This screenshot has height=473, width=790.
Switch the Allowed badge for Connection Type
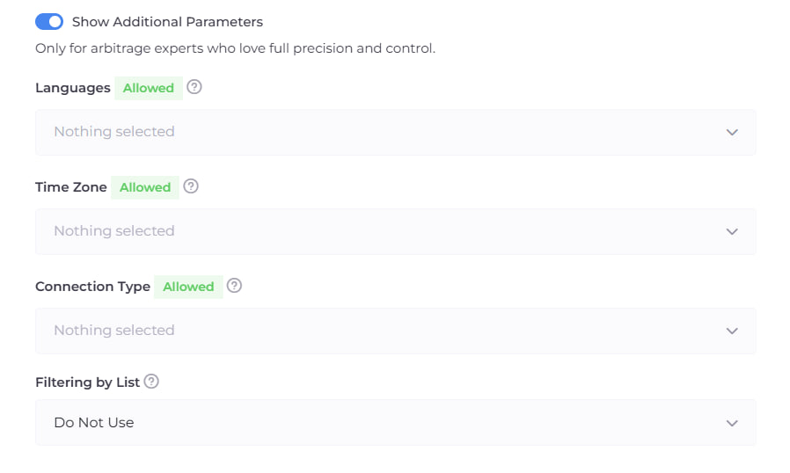(188, 287)
